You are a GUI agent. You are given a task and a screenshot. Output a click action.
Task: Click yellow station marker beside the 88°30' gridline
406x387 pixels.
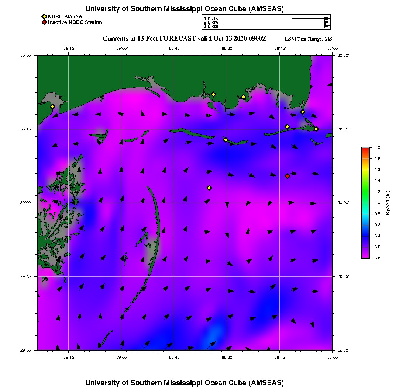[226, 140]
